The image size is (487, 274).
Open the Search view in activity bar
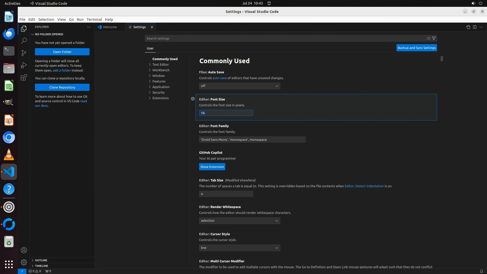[x=24, y=41]
